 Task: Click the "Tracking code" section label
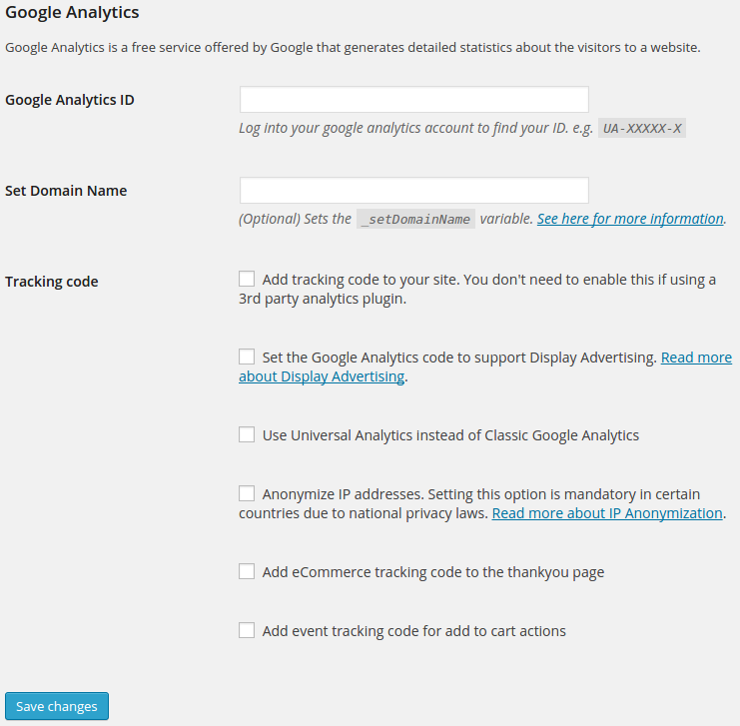pyautogui.click(x=52, y=282)
